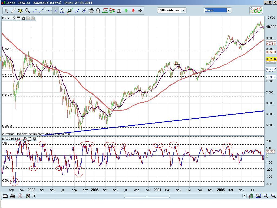Select the text annotation tool

pyautogui.click(x=119, y=11)
